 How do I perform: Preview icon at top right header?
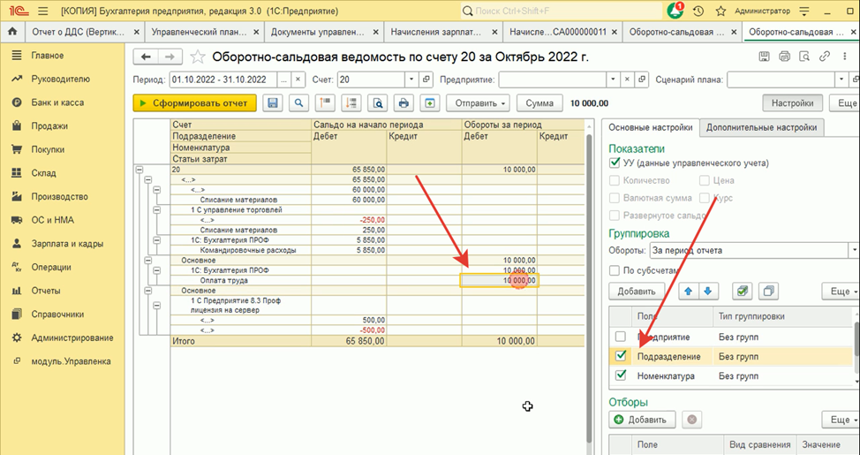(x=804, y=57)
